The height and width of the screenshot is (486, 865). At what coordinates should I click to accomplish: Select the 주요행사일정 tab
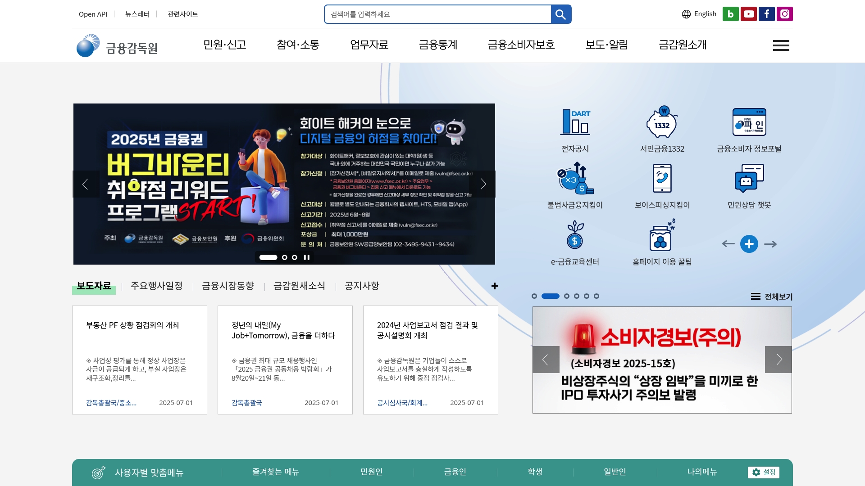click(x=156, y=286)
